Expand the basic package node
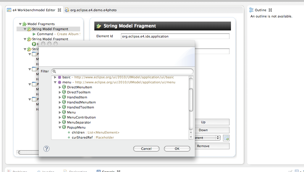The width and height of the screenshot is (304, 172). pos(55,77)
